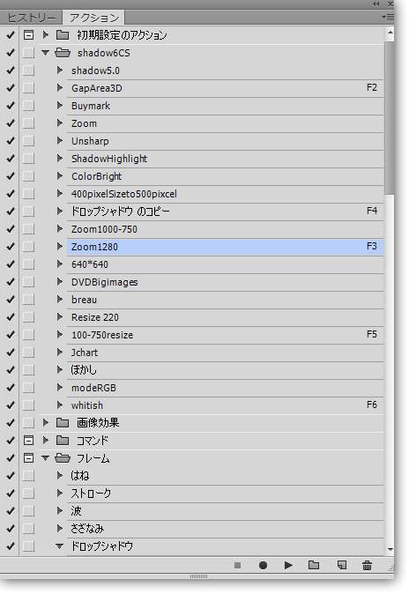Select the アクション tab

click(94, 18)
